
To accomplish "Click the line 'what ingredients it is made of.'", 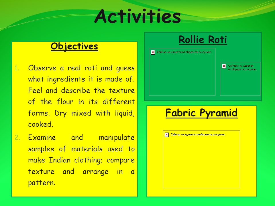I will point(81,79).
